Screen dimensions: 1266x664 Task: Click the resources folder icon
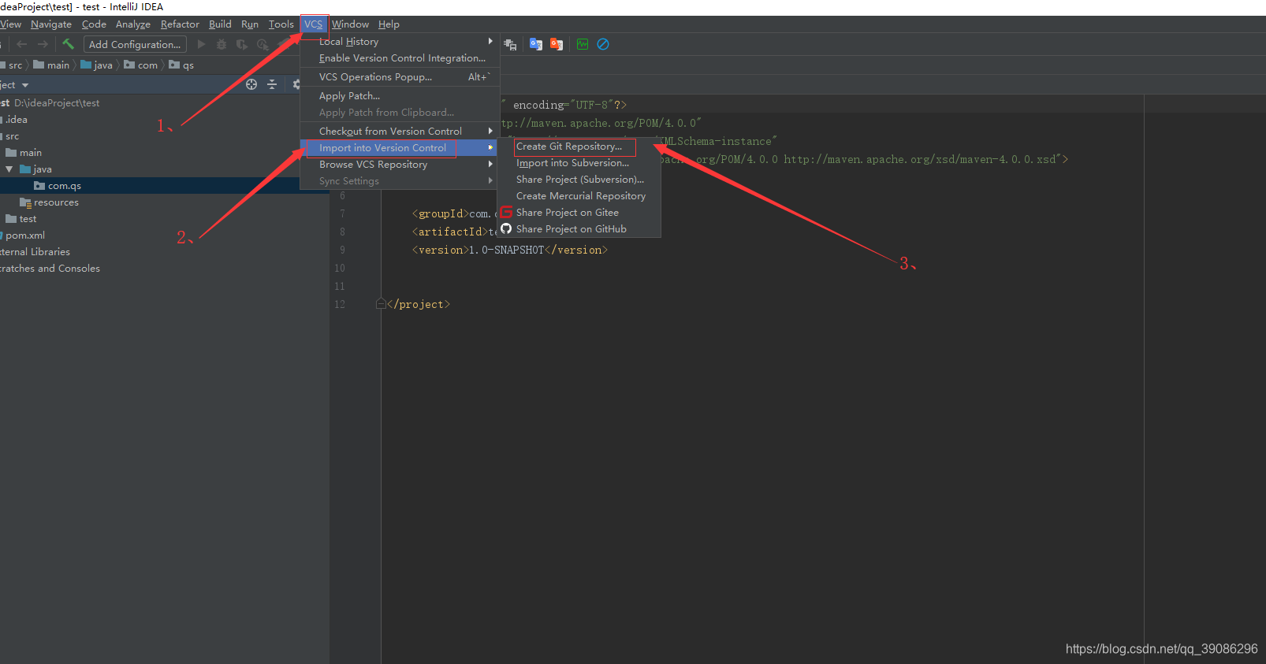click(x=25, y=202)
